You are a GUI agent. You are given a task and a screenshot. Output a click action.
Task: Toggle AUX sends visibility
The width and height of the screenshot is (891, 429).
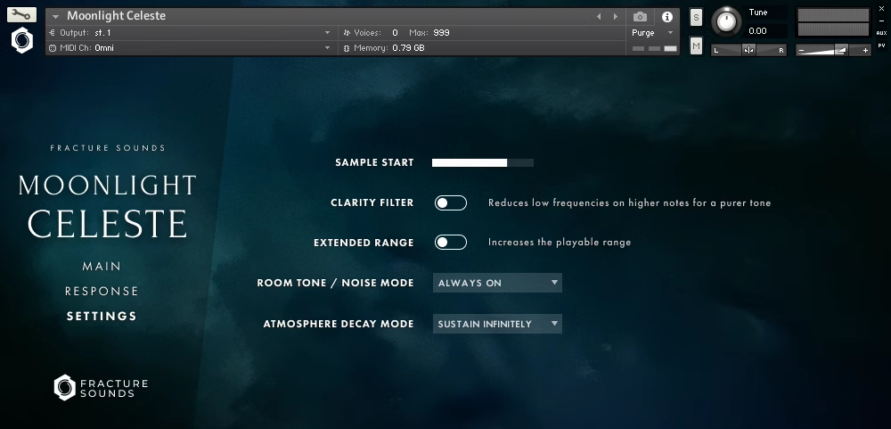click(881, 34)
